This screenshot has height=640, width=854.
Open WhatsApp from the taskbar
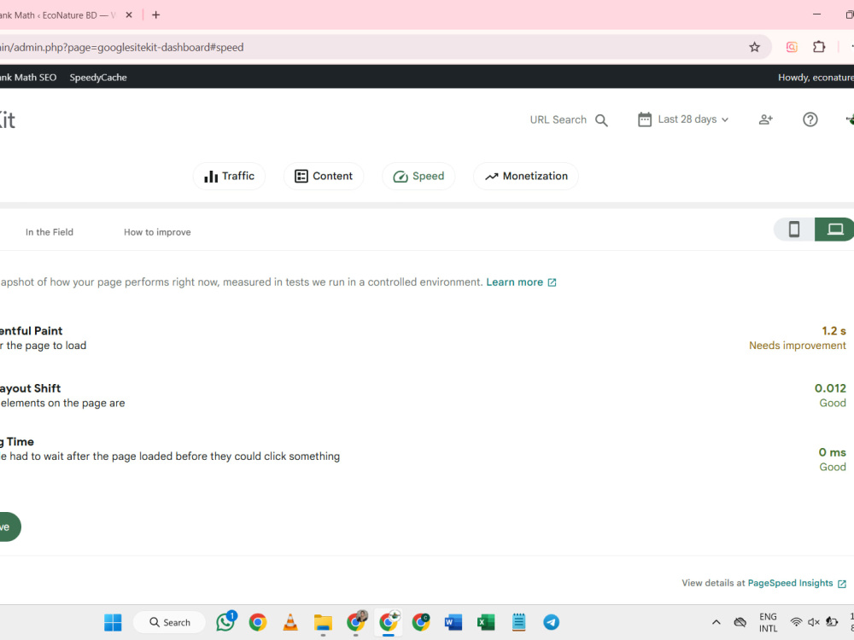pyautogui.click(x=225, y=622)
